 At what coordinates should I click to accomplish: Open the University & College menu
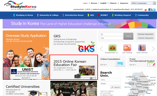tap(49, 15)
